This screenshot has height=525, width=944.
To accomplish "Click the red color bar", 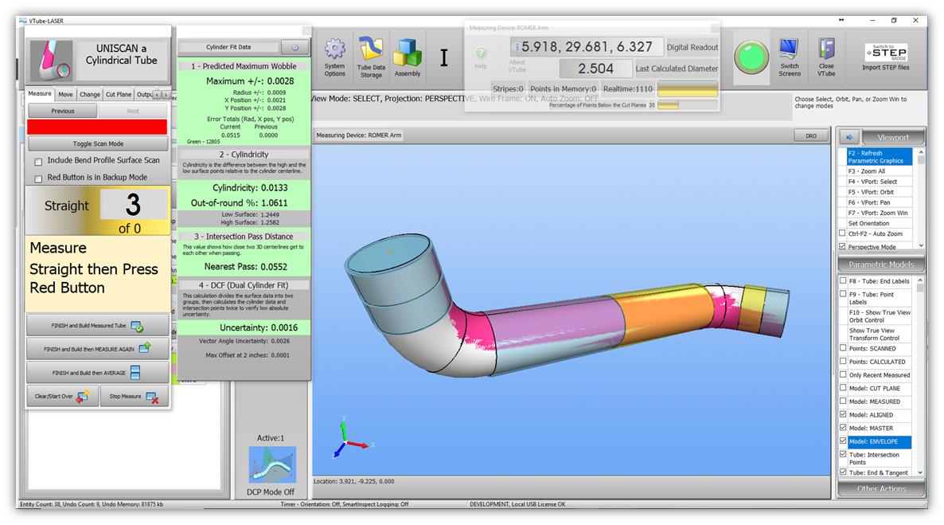I will [97, 127].
